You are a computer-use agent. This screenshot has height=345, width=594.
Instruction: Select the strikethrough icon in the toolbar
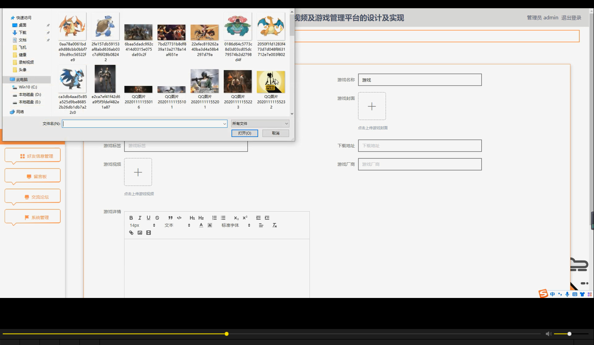pos(157,218)
